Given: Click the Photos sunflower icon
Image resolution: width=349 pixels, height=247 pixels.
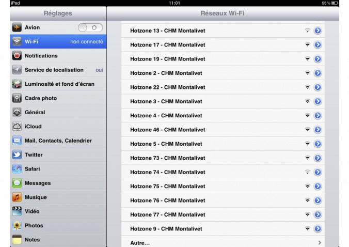Looking at the screenshot, I should click(x=17, y=225).
